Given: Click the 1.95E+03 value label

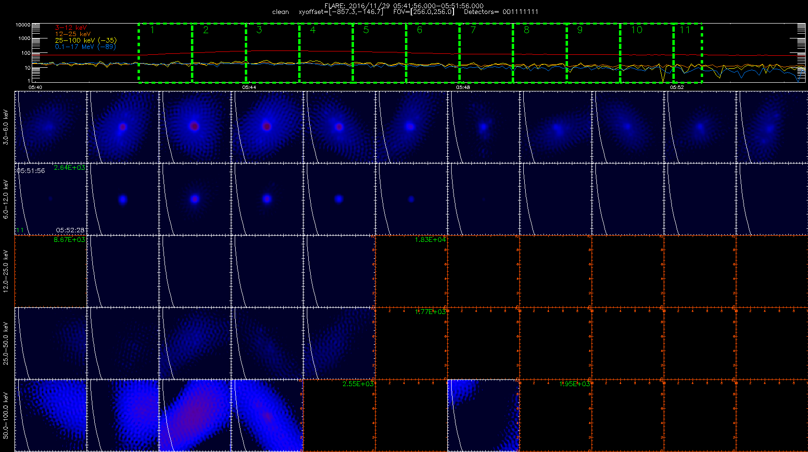Looking at the screenshot, I should point(574,384).
